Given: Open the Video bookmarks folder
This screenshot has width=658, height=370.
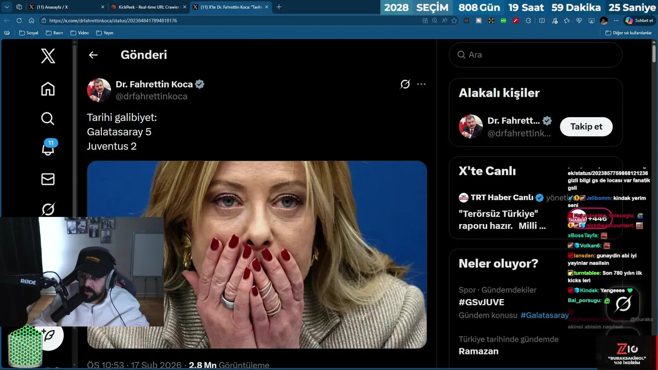Looking at the screenshot, I should point(80,33).
